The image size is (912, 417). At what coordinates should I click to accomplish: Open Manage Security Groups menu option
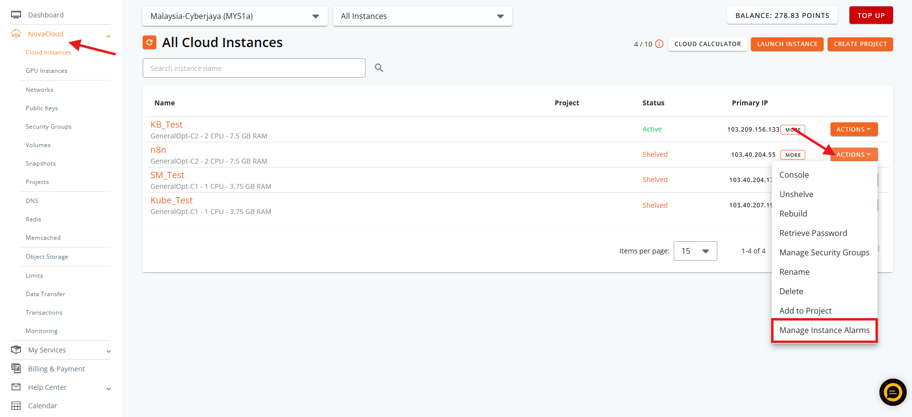(x=824, y=252)
